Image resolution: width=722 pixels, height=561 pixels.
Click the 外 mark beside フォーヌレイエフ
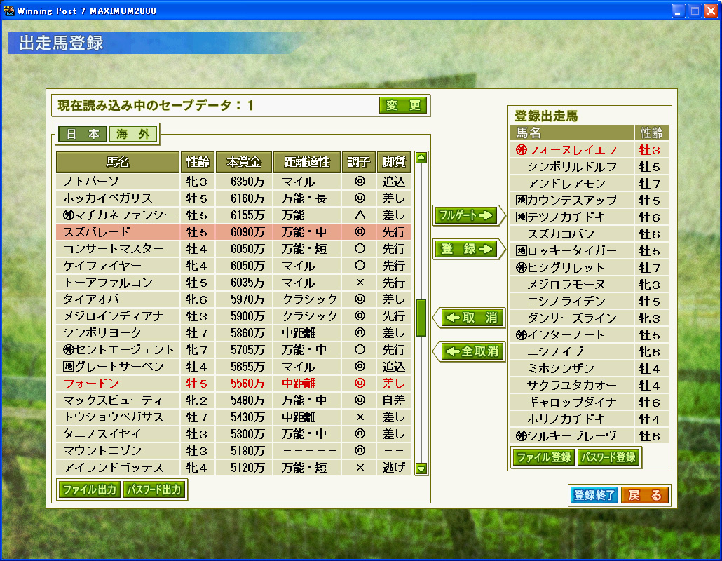pyautogui.click(x=522, y=150)
